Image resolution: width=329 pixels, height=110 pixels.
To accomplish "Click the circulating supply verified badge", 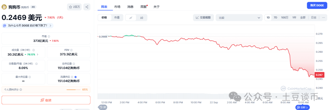I will [76, 77].
